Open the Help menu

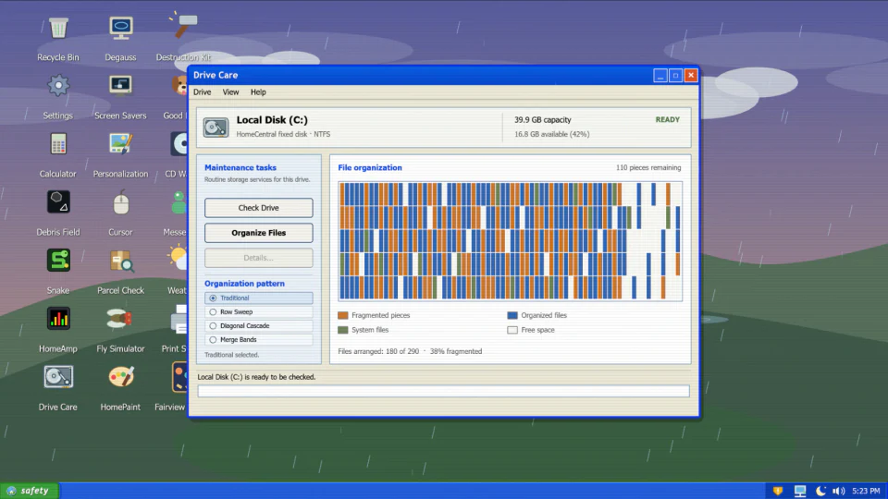coord(258,92)
